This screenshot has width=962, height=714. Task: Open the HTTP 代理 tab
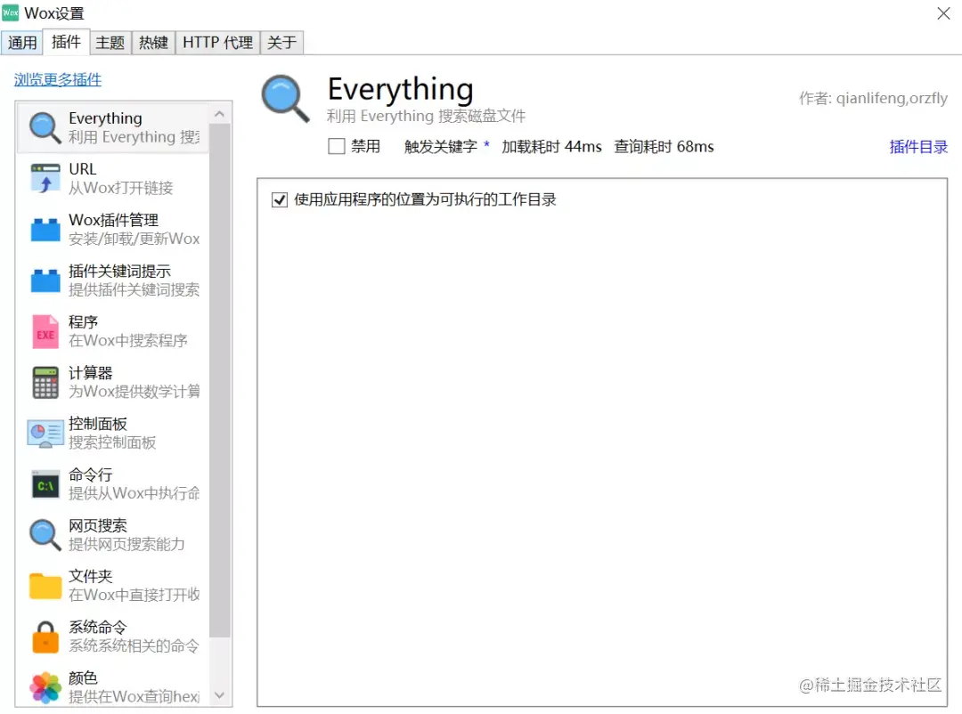coord(216,42)
